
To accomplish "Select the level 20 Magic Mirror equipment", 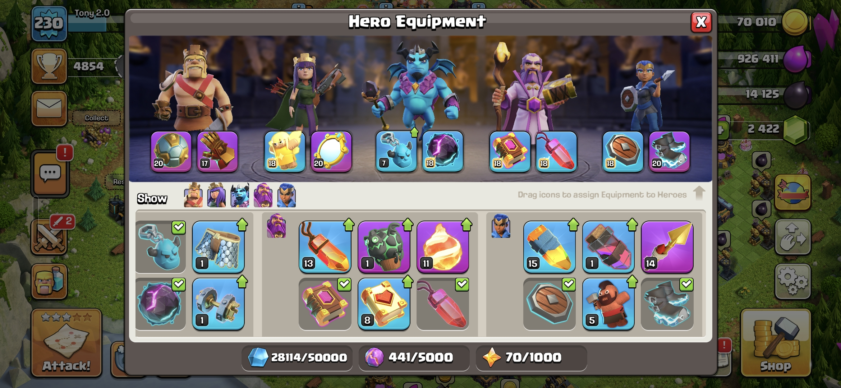I will point(331,151).
